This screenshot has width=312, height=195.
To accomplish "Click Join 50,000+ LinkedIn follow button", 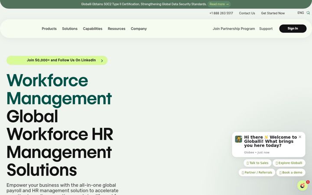I will pos(57,60).
